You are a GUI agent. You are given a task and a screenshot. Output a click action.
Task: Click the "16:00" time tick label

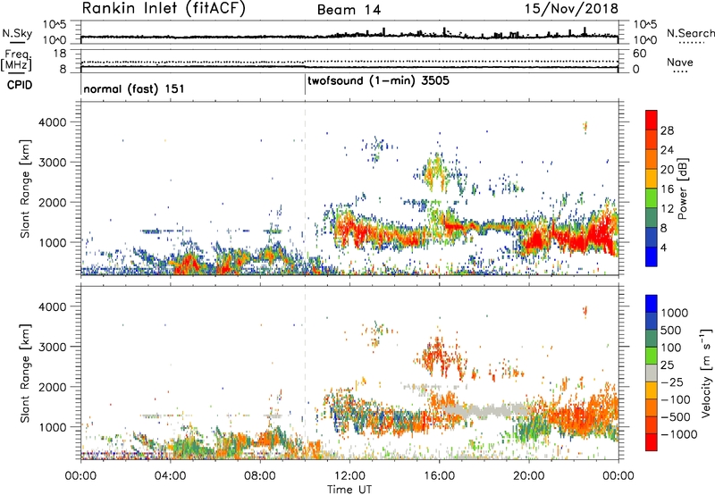coord(439,476)
